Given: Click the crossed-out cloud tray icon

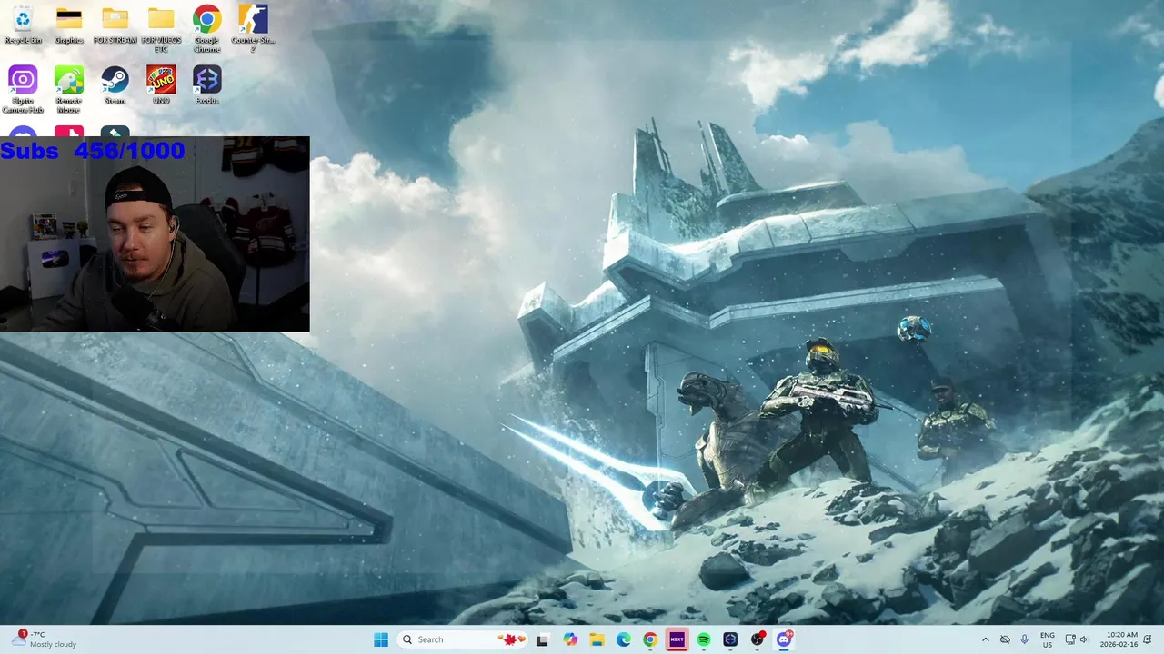Looking at the screenshot, I should 1005,639.
